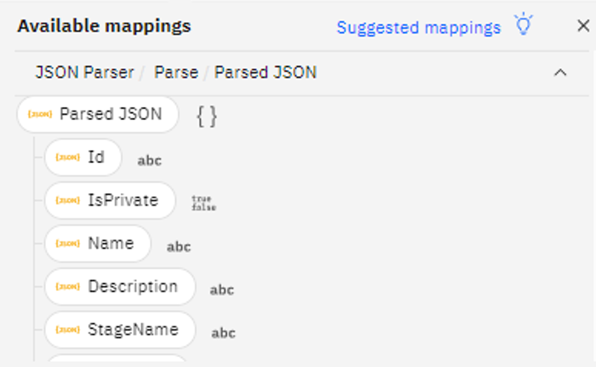Select the Id mapping pill
Viewport: 596px width, 367px height.
pyautogui.click(x=83, y=157)
